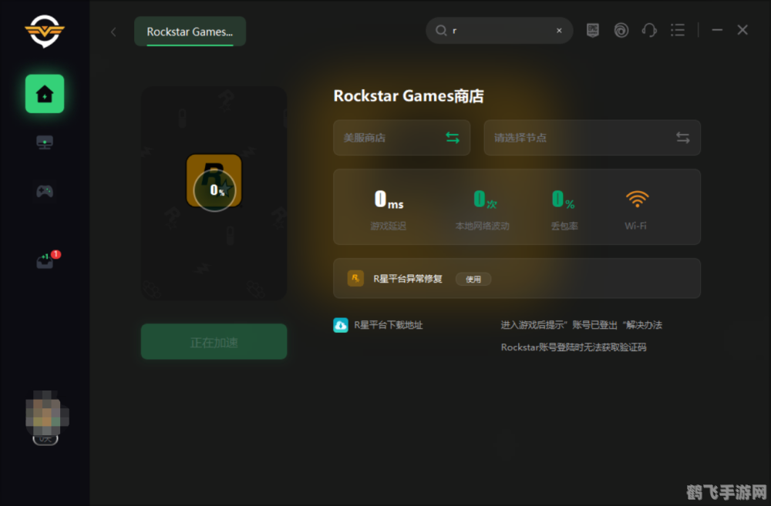Click the back chevron beside Rockstar tab
This screenshot has height=506, width=771.
(x=113, y=32)
